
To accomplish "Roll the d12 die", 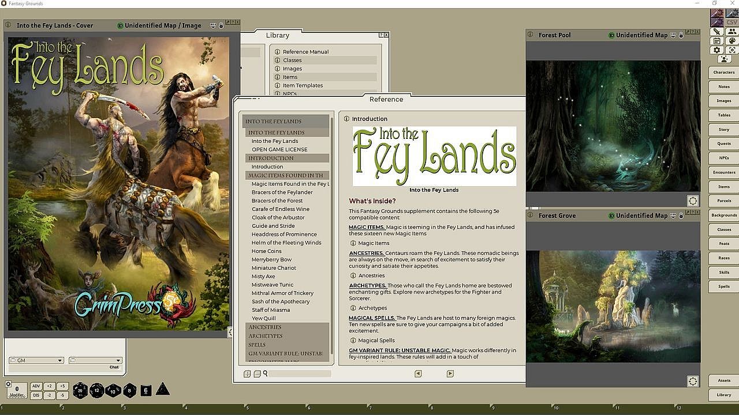I will (96, 390).
